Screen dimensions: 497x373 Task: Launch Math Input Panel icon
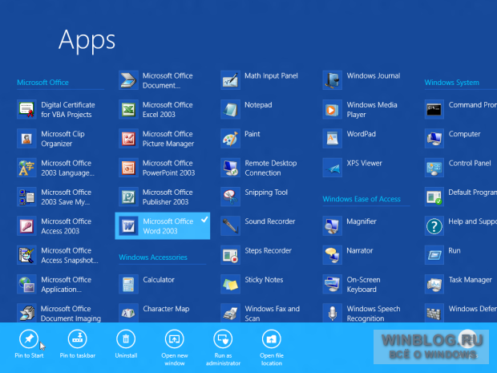230,80
